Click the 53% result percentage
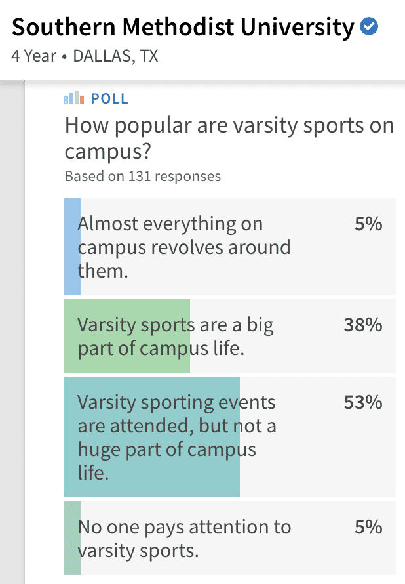The width and height of the screenshot is (405, 584). coord(363,402)
